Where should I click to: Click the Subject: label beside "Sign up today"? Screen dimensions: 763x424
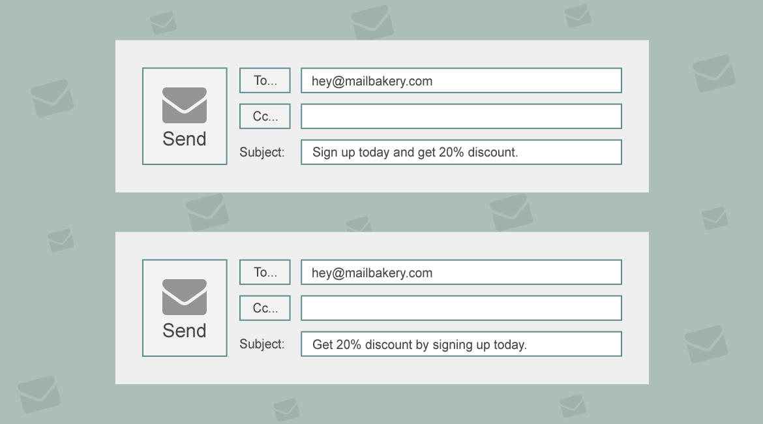262,153
